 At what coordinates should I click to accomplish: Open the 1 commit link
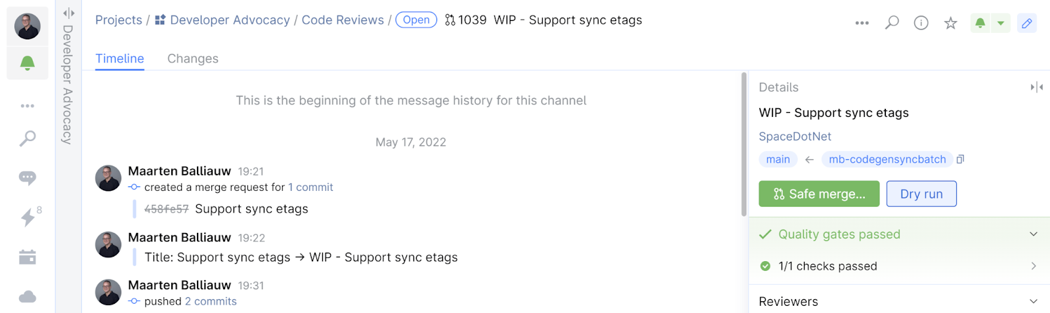[x=310, y=187]
